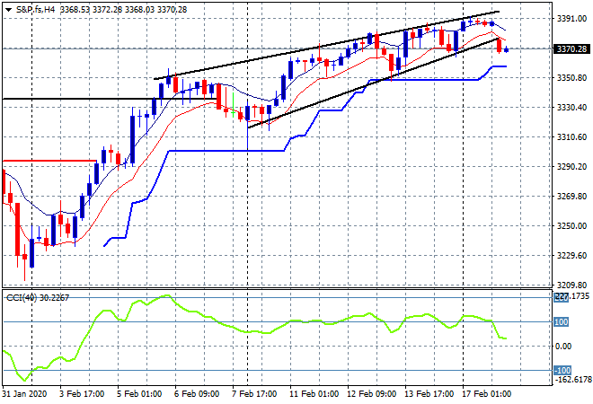The height and width of the screenshot is (404, 593).
Task: Click the lower rising black trendline
Action: [x=359, y=89]
